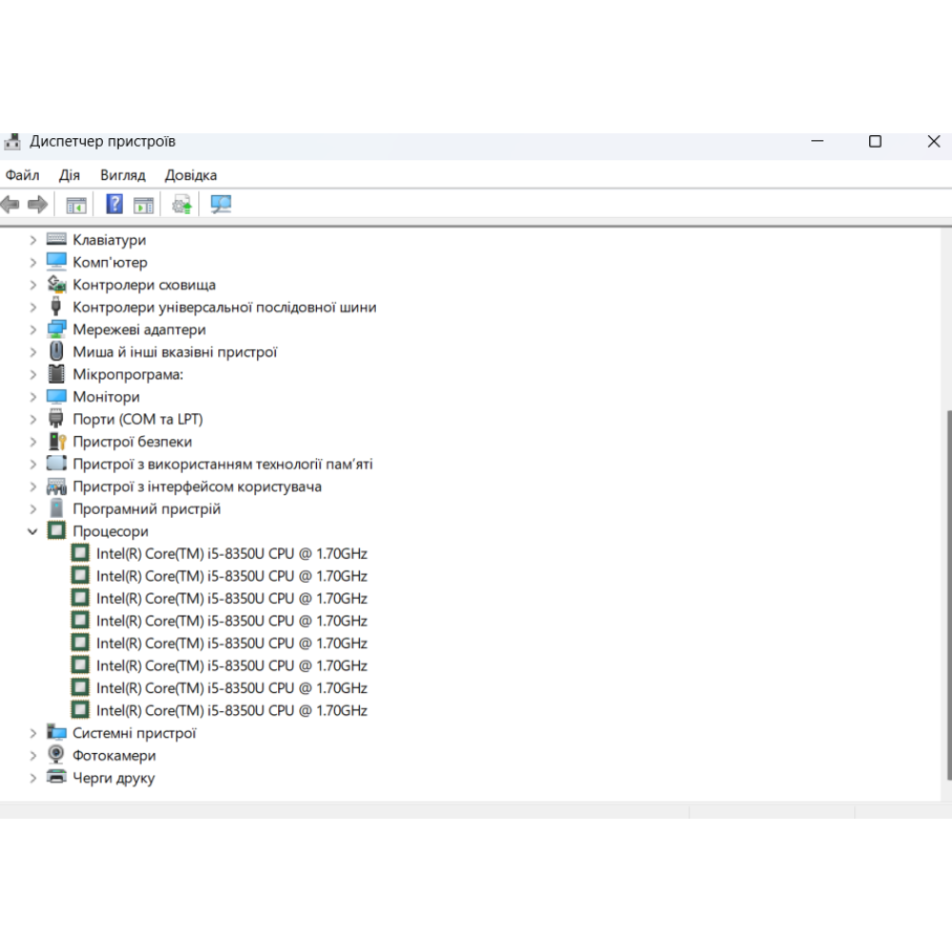
Task: Select the Монітори tree item
Action: (x=106, y=397)
